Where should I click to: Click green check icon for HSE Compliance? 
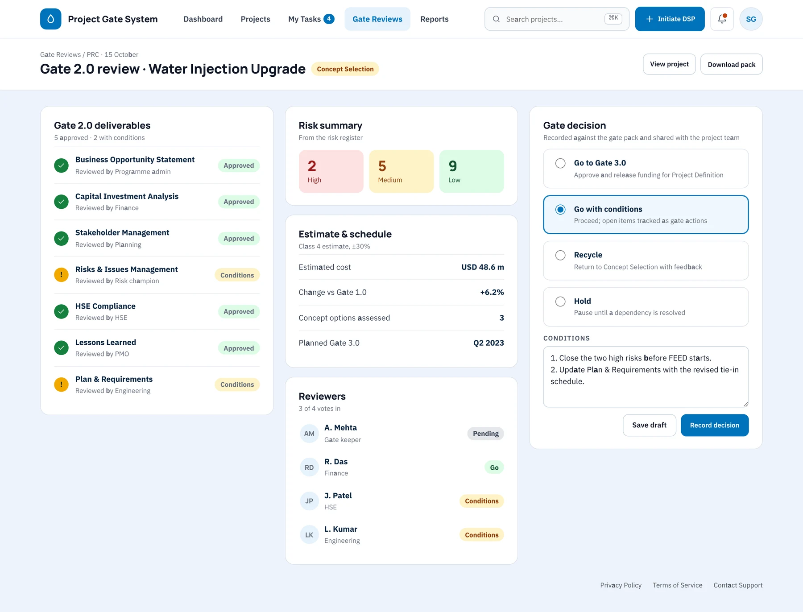pos(61,311)
